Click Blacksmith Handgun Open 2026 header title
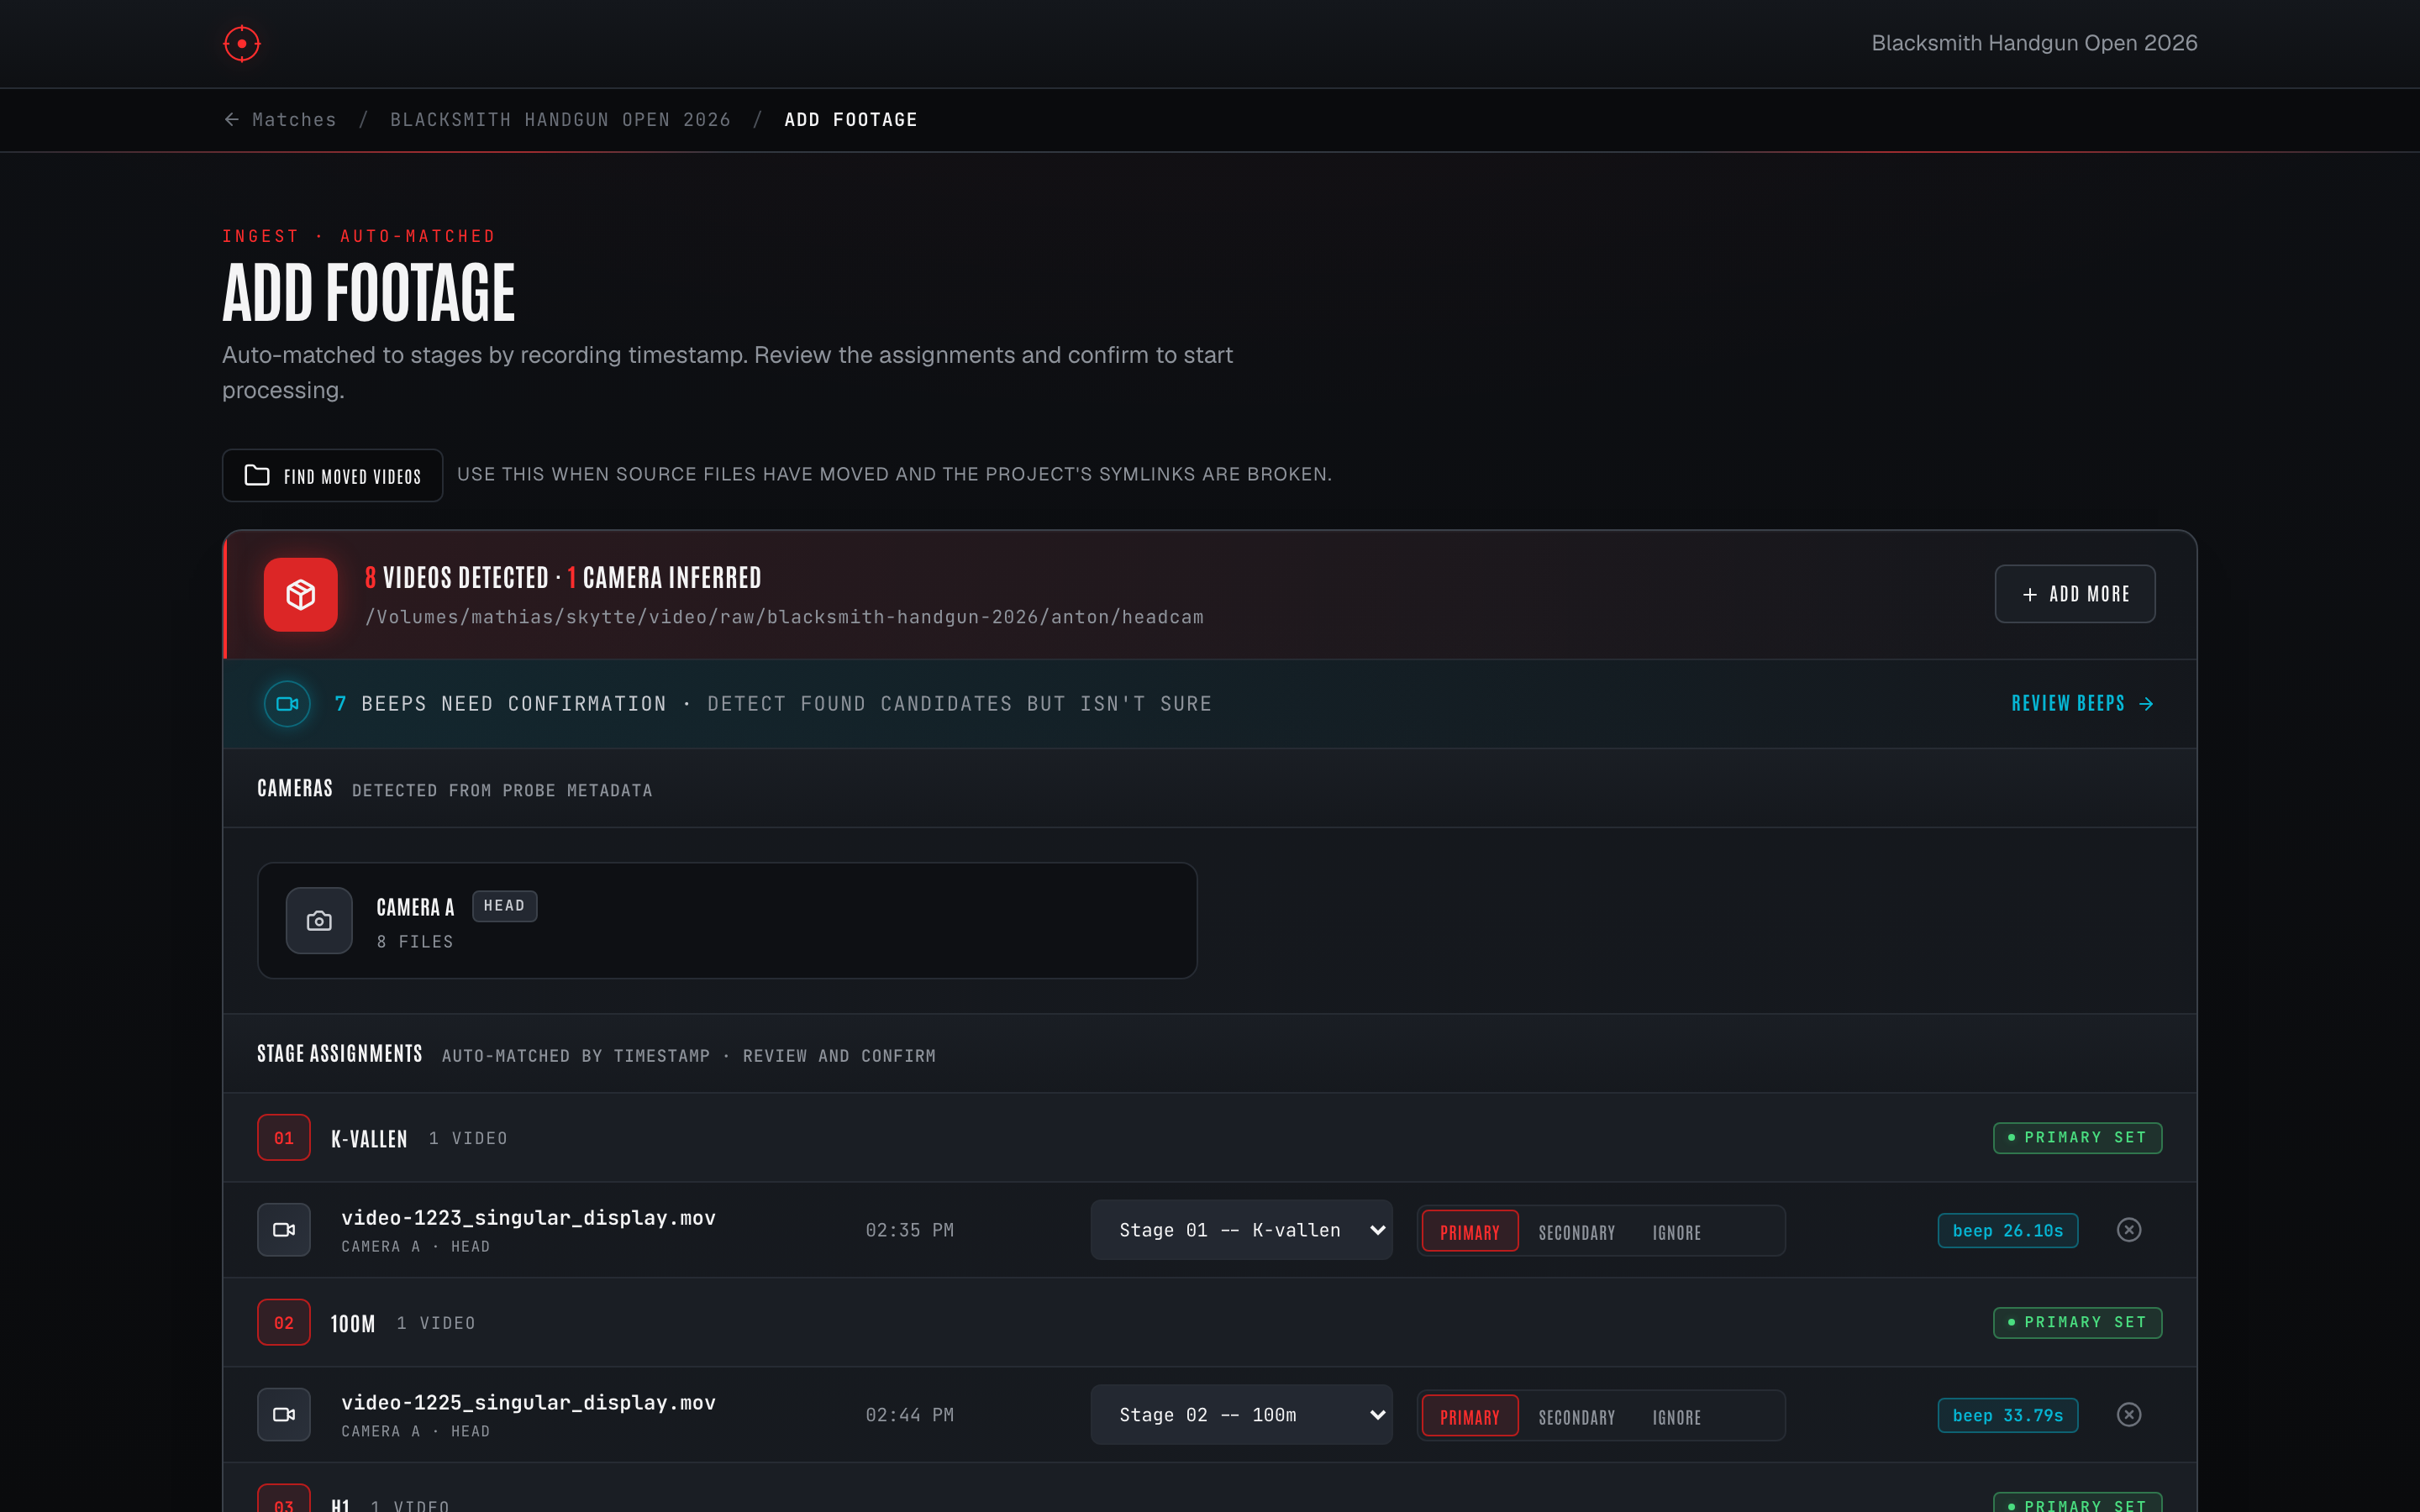The image size is (2420, 1512). (2034, 43)
